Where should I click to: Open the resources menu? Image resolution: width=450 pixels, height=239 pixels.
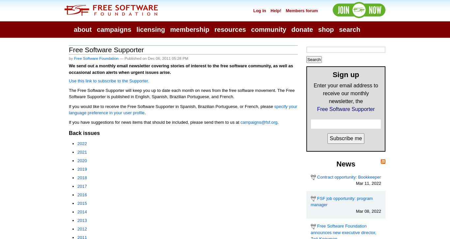pos(230,30)
